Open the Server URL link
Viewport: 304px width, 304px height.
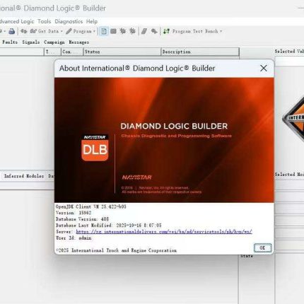[164, 232]
